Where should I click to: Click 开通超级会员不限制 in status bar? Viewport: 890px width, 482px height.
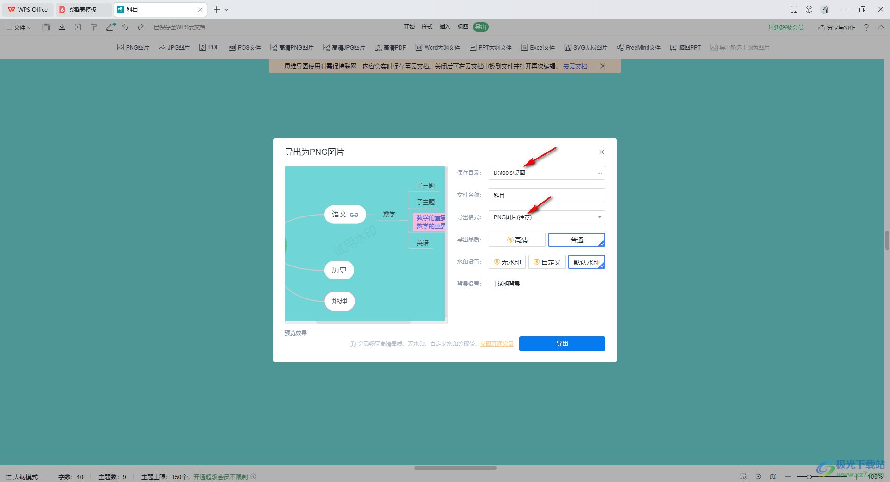(x=220, y=477)
